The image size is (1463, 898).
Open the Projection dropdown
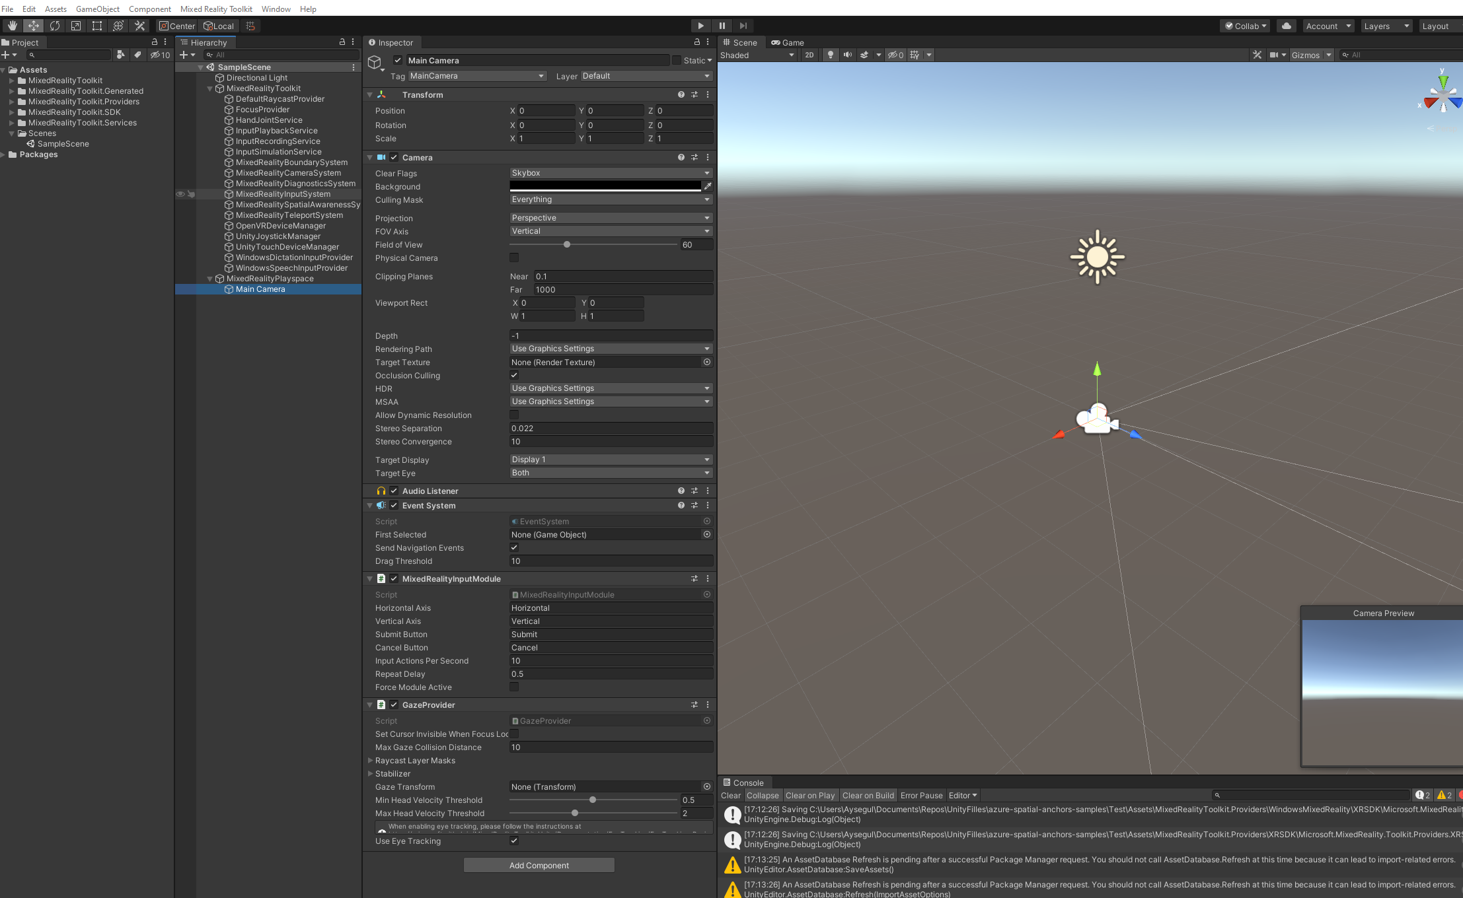pyautogui.click(x=611, y=218)
